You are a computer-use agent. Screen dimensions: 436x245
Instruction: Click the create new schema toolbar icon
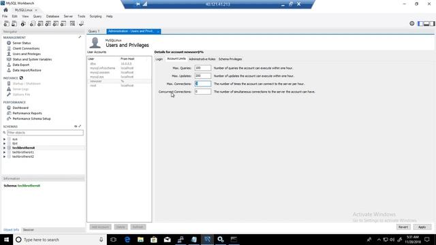[33, 24]
